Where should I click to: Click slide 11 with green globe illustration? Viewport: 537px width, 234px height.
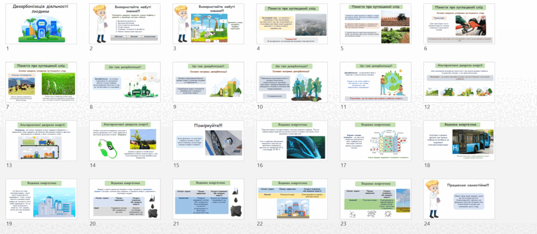point(375,82)
